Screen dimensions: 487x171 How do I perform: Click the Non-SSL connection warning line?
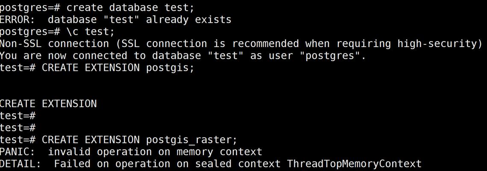click(241, 44)
